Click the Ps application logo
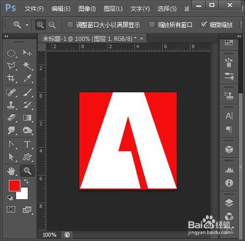The image size is (245, 241). (x=11, y=8)
